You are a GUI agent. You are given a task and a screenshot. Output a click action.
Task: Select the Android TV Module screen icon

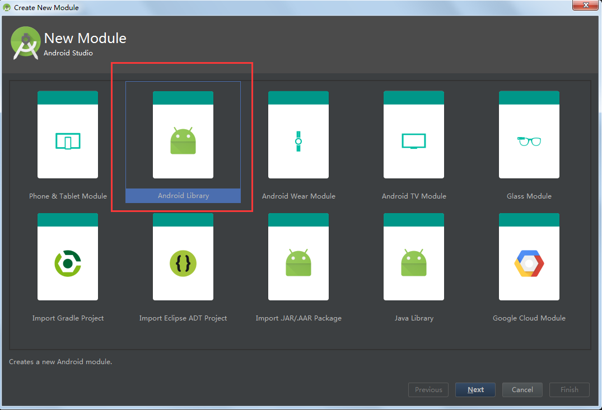[x=413, y=141]
